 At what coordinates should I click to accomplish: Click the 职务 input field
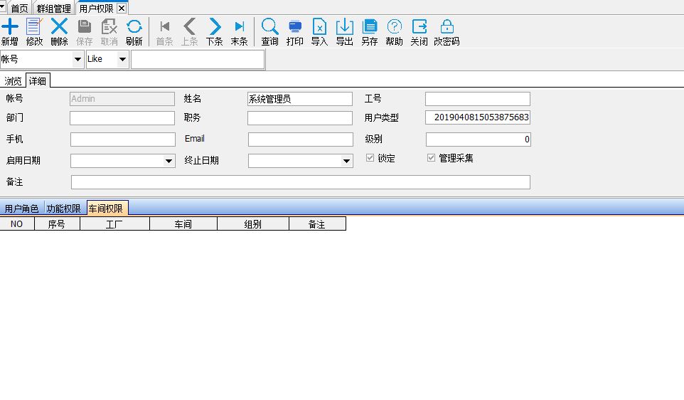(x=299, y=118)
